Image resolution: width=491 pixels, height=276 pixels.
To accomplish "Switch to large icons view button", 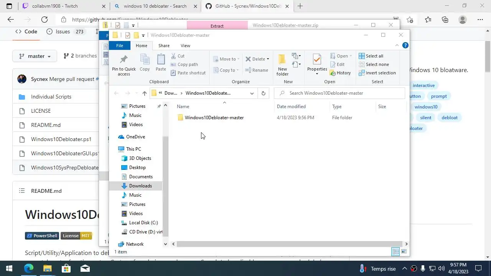I will coord(404,252).
